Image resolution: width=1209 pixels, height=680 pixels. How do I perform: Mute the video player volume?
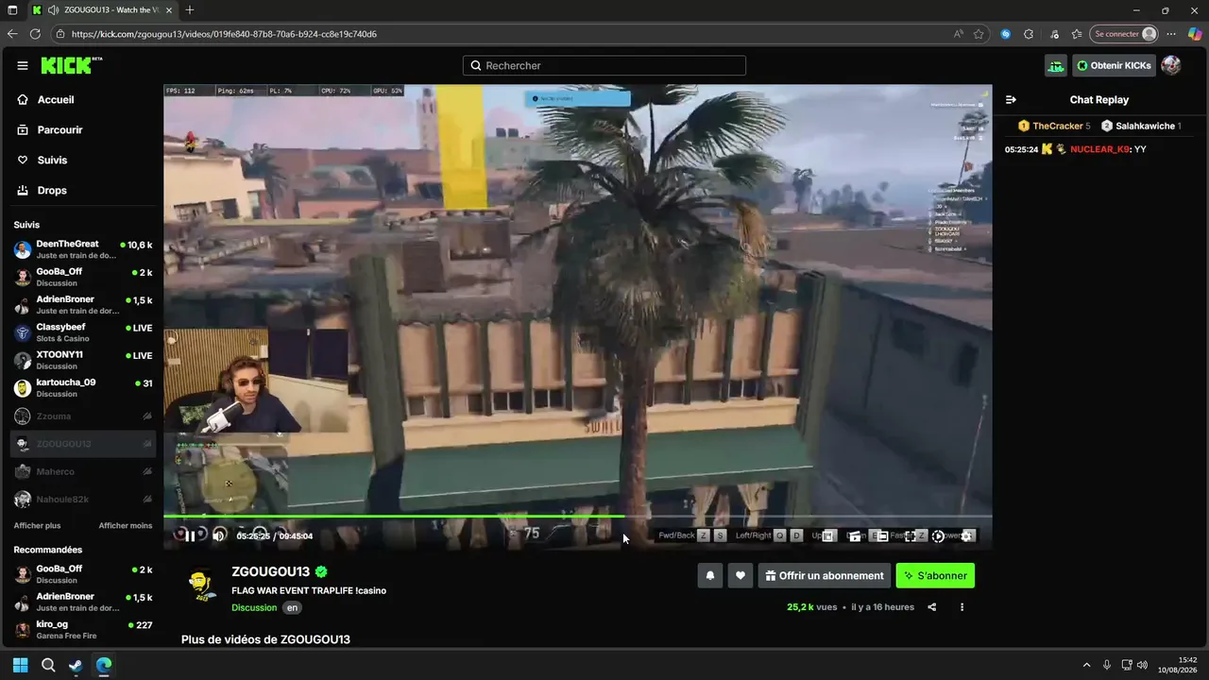(219, 535)
